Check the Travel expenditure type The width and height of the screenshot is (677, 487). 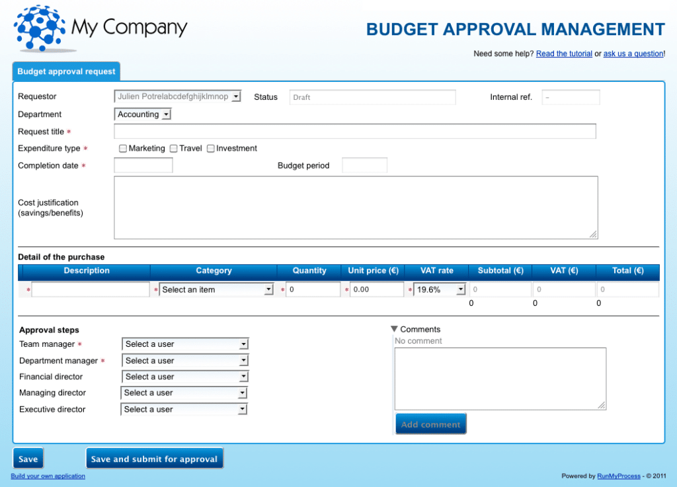(x=174, y=149)
